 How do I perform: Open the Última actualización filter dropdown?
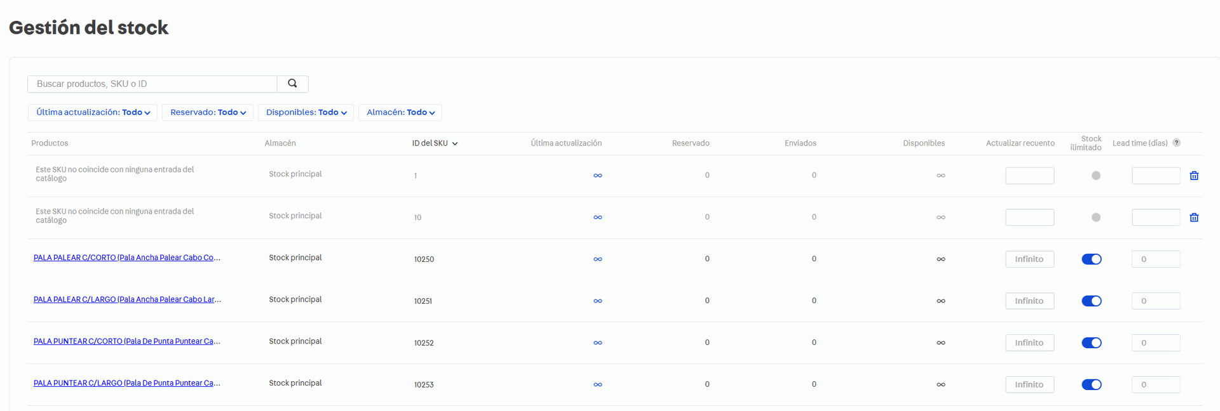(x=93, y=112)
